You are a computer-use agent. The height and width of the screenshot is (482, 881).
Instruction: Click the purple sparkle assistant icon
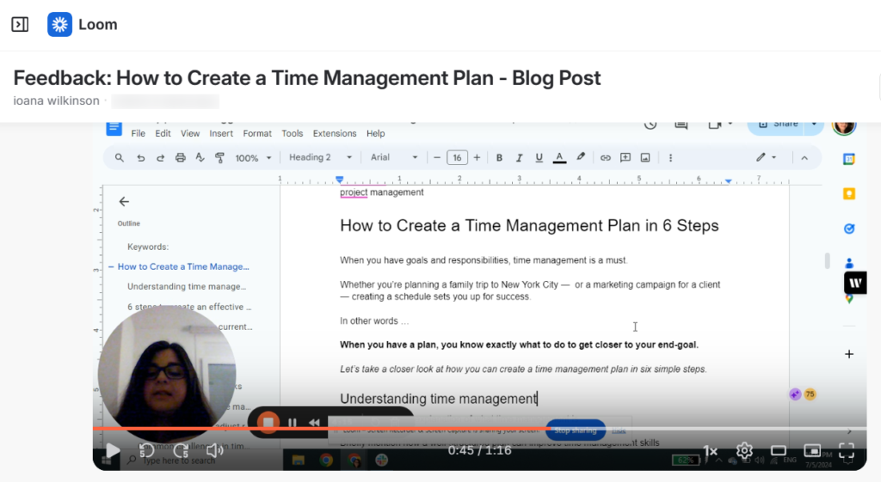795,394
